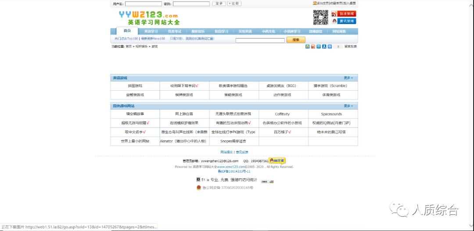This screenshot has width=474, height=231.
Task: Click the blue plus share icon
Action: pyautogui.click(x=330, y=46)
